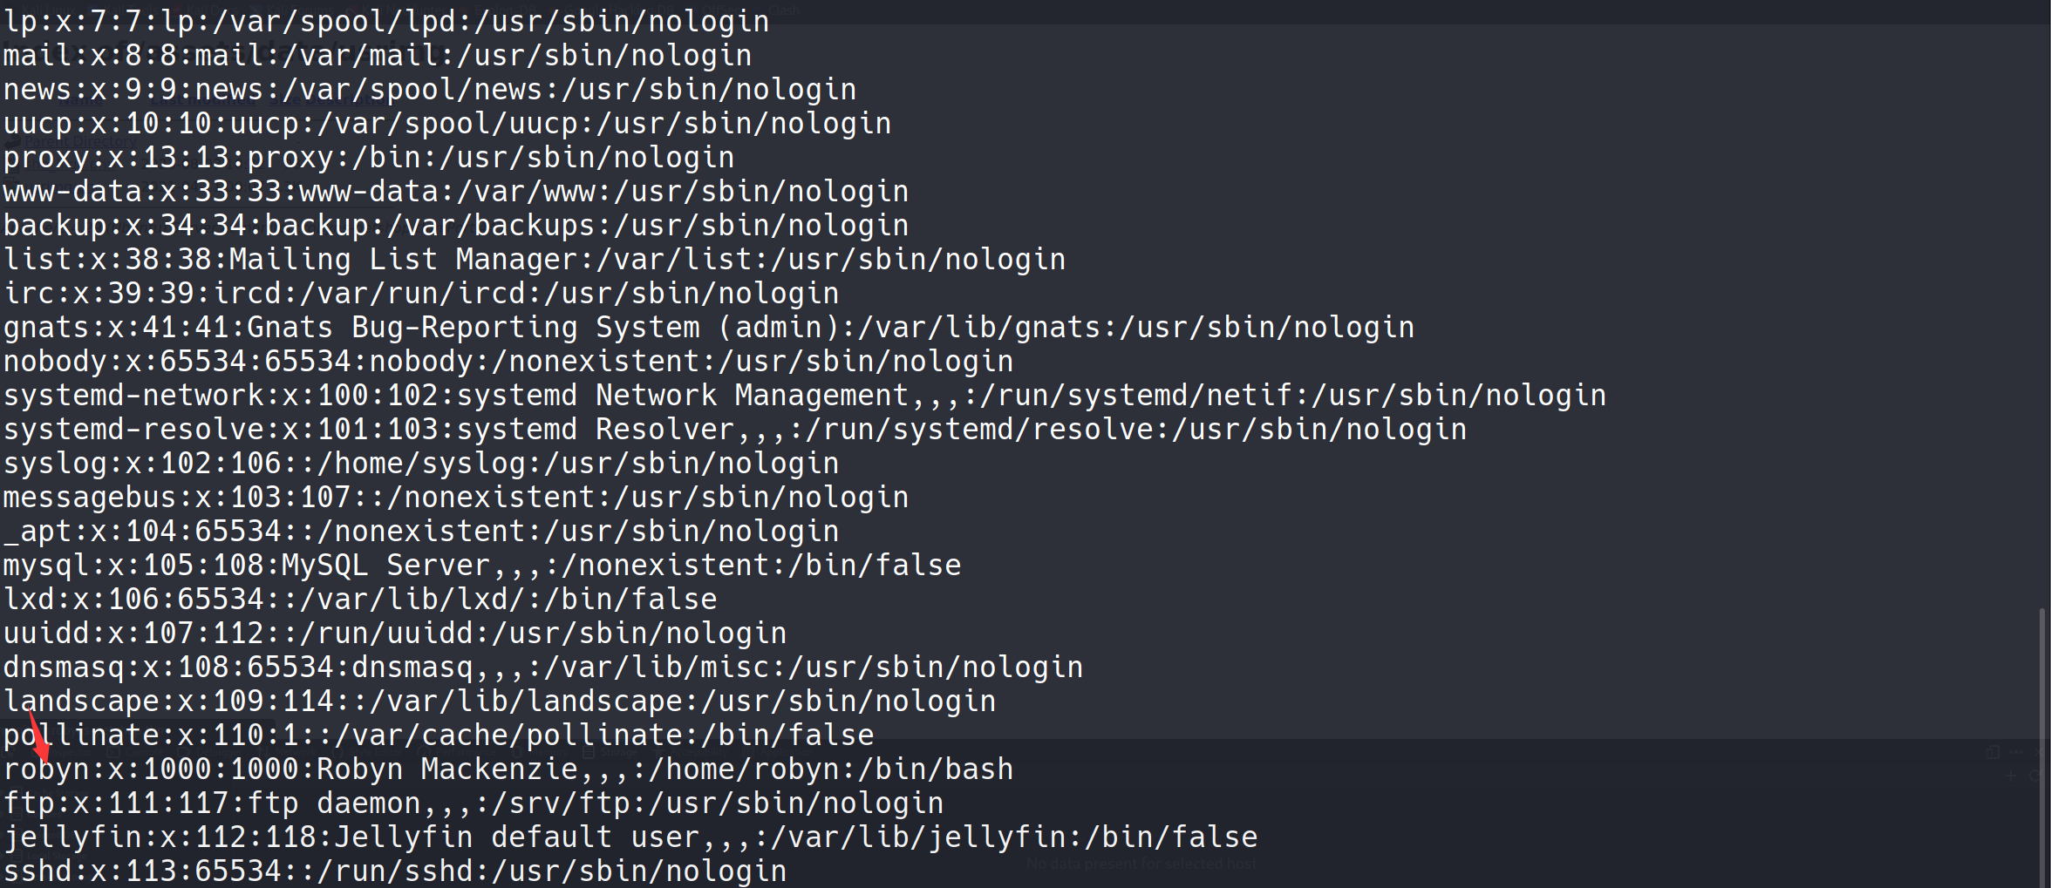This screenshot has width=2051, height=888.
Task: Close the developer tools panel
Action: click(2038, 752)
